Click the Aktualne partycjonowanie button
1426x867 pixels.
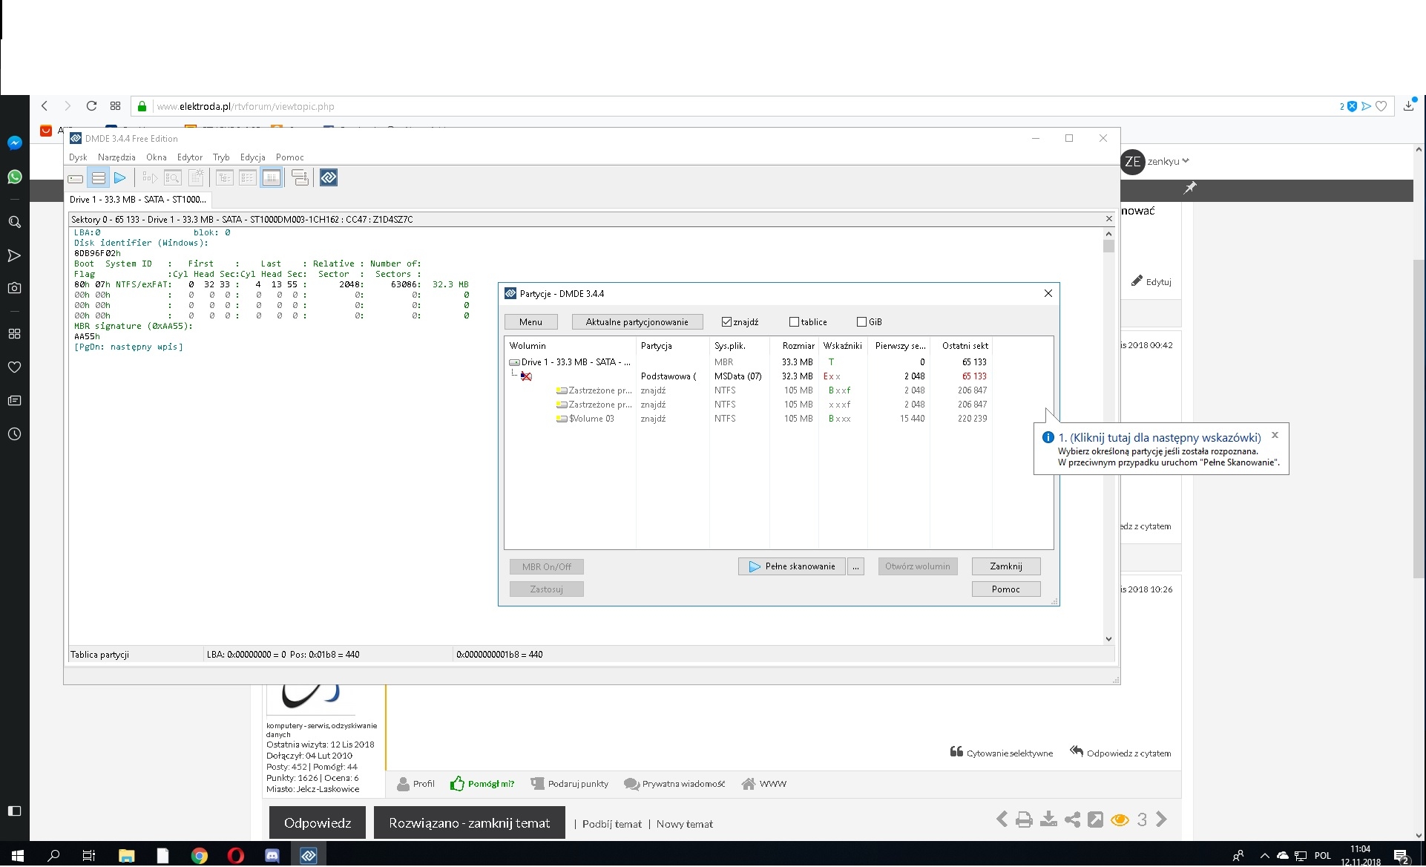click(x=637, y=322)
